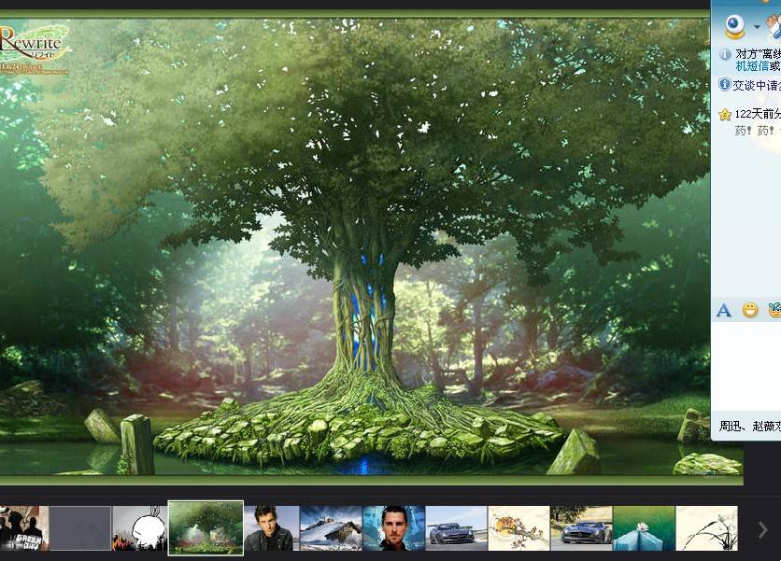Select the ink orchid painting thumbnail
781x561 pixels.
click(707, 528)
